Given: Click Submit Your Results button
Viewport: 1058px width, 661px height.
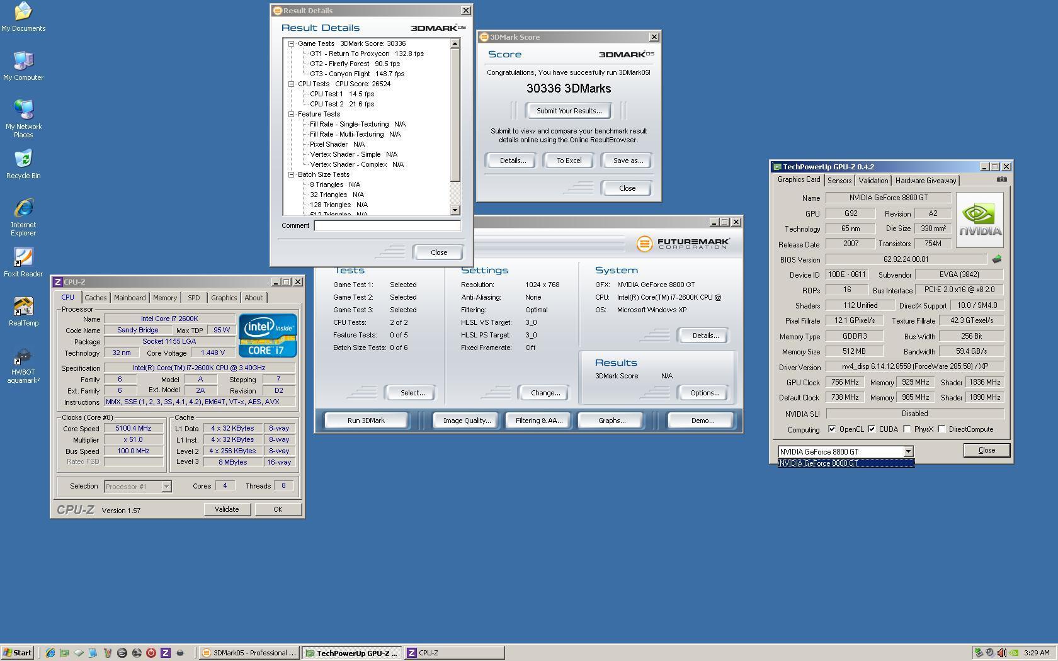Looking at the screenshot, I should coord(569,111).
